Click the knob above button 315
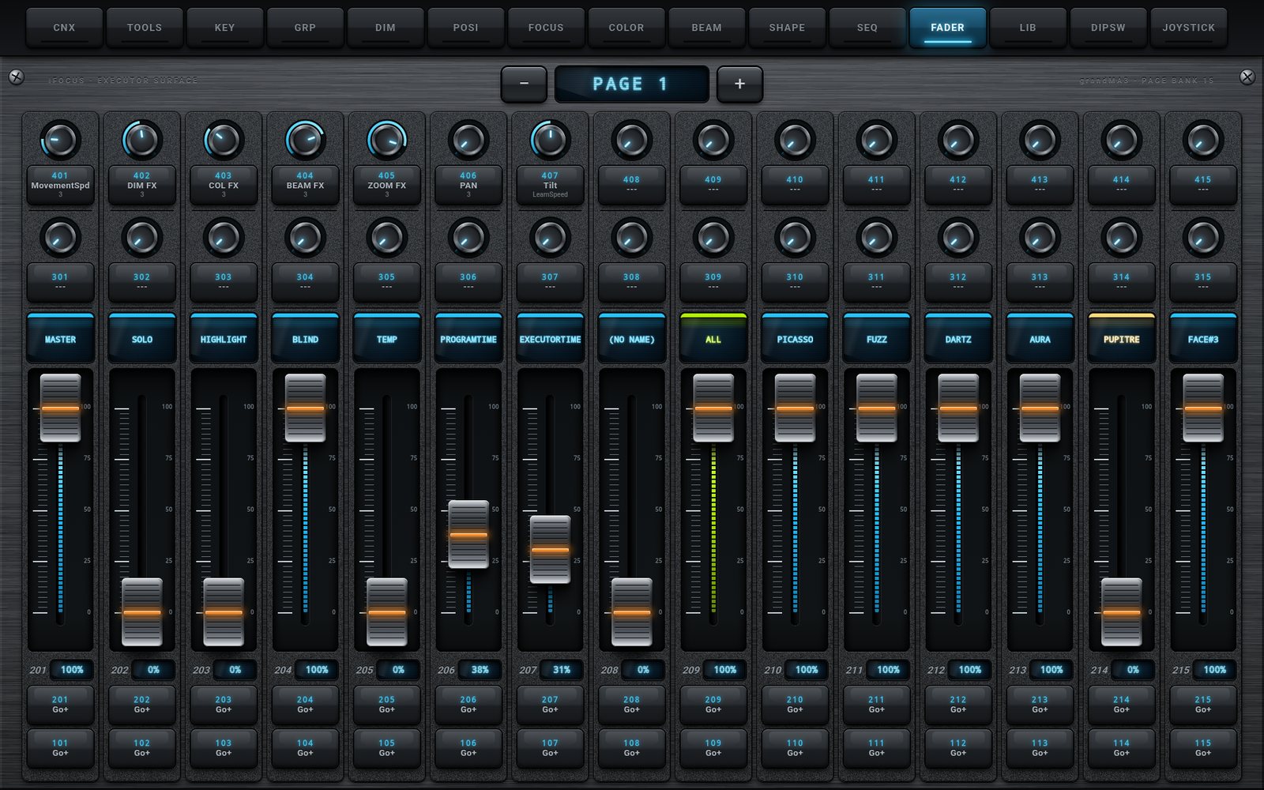1264x790 pixels. click(x=1203, y=238)
